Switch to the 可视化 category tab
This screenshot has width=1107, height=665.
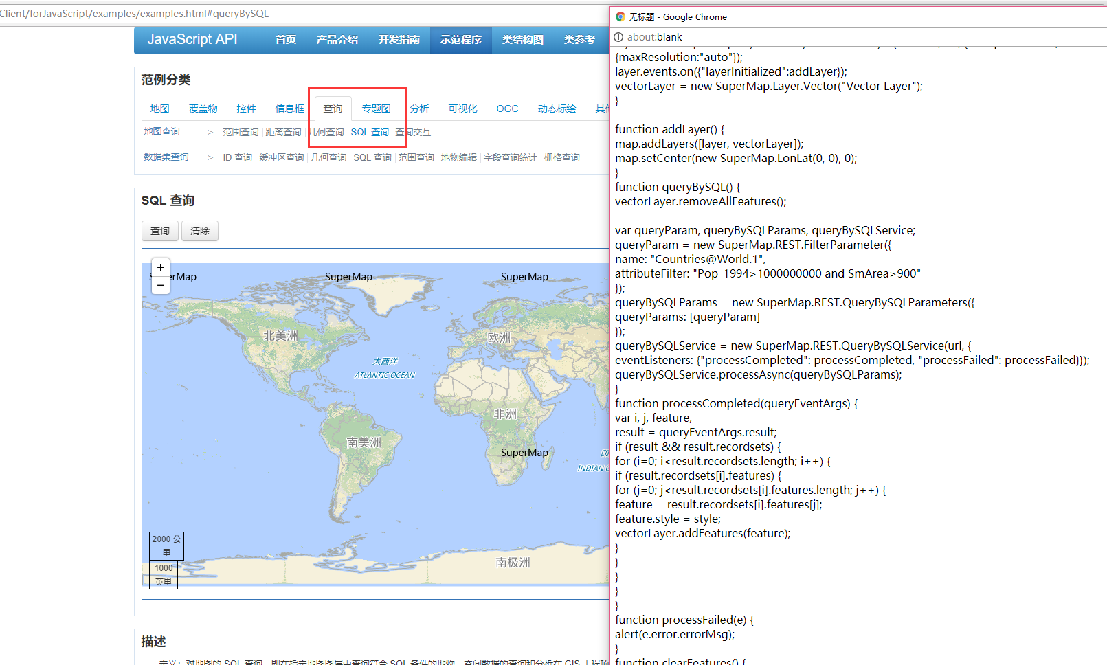tap(462, 109)
